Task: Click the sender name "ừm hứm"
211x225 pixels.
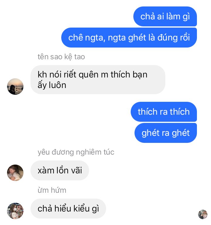Action: pyautogui.click(x=52, y=190)
